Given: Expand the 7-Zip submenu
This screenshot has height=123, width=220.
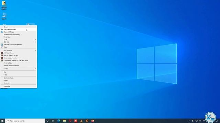Looking at the screenshot, I should pos(19,40).
